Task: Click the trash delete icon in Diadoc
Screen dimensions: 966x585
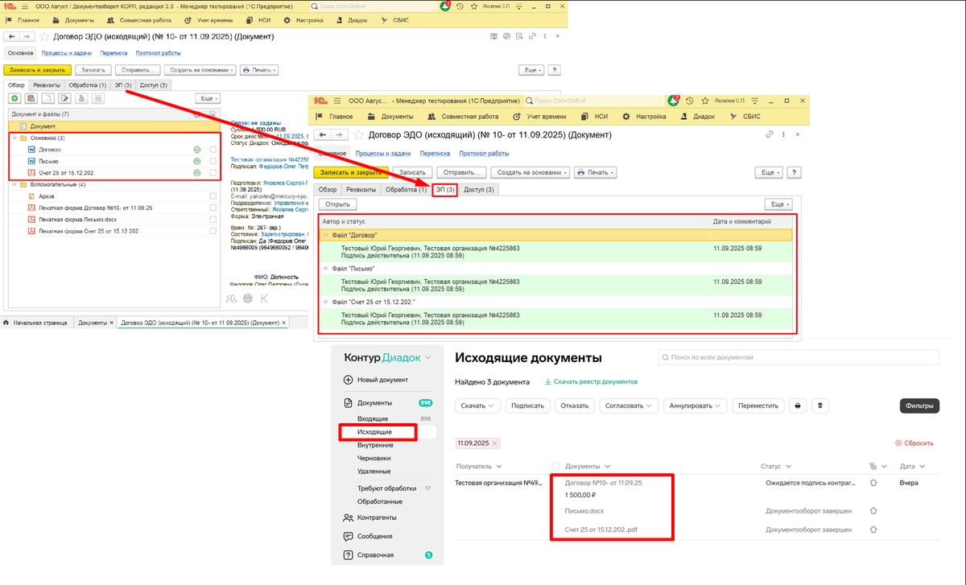Action: (819, 406)
